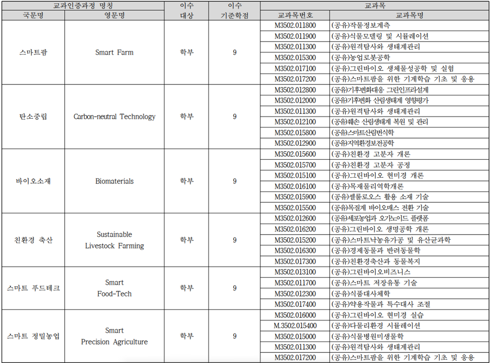This screenshot has height=363, width=490.
Task: Select the Smart Precision Agriculture cell
Action: [x=114, y=336]
